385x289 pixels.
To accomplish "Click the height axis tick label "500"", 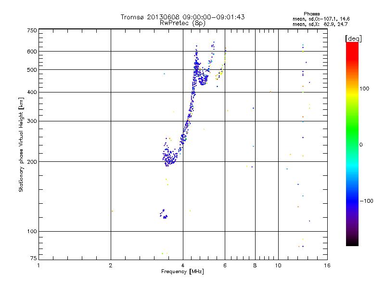I will (x=32, y=70).
